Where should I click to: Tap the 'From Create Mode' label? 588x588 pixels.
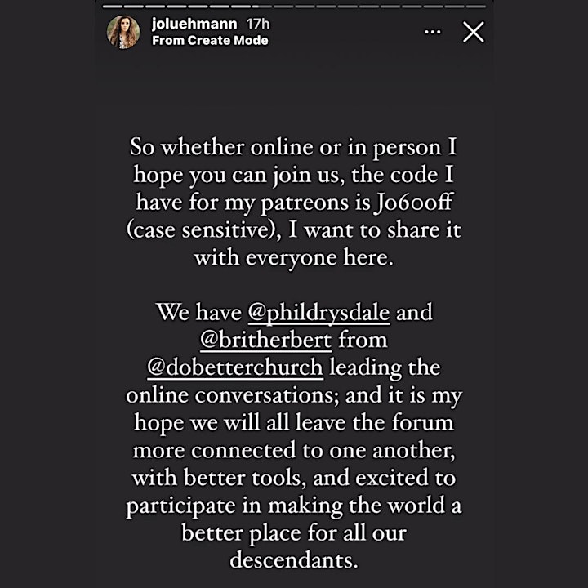click(x=210, y=40)
